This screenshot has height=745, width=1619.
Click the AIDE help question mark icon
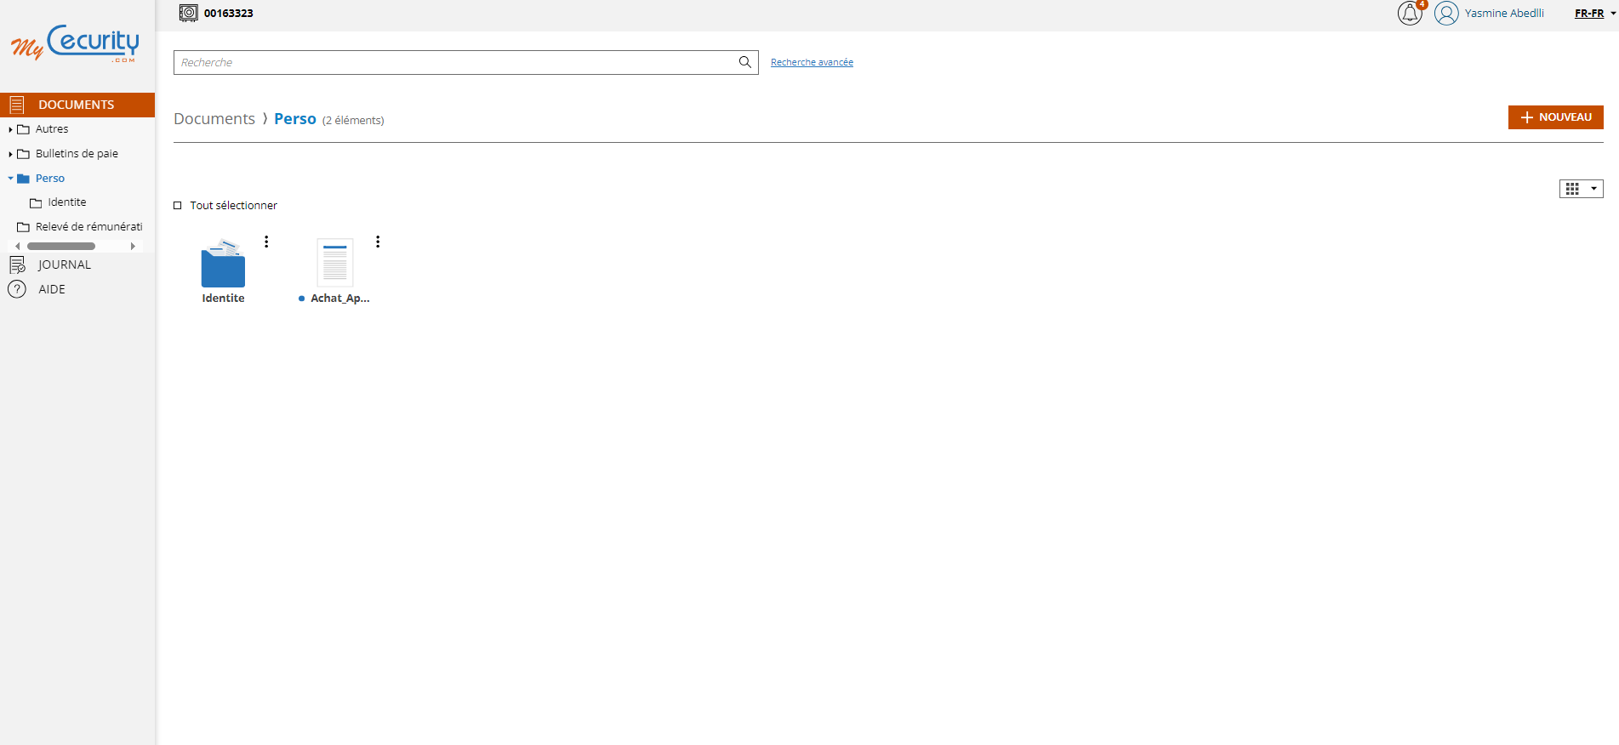click(x=17, y=289)
